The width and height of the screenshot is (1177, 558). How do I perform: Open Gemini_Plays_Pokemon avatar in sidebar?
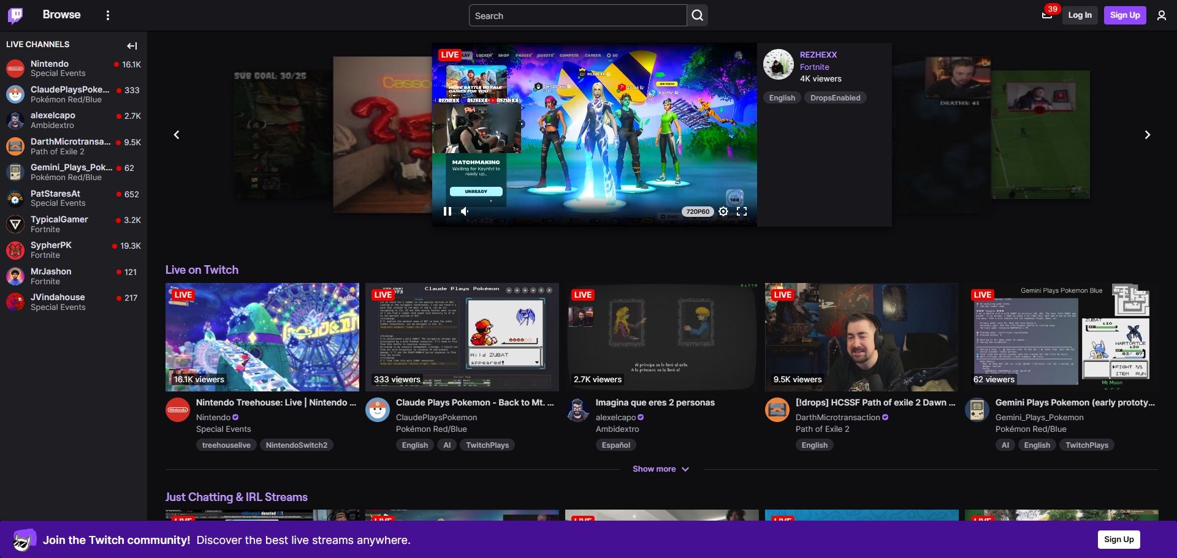tap(15, 172)
